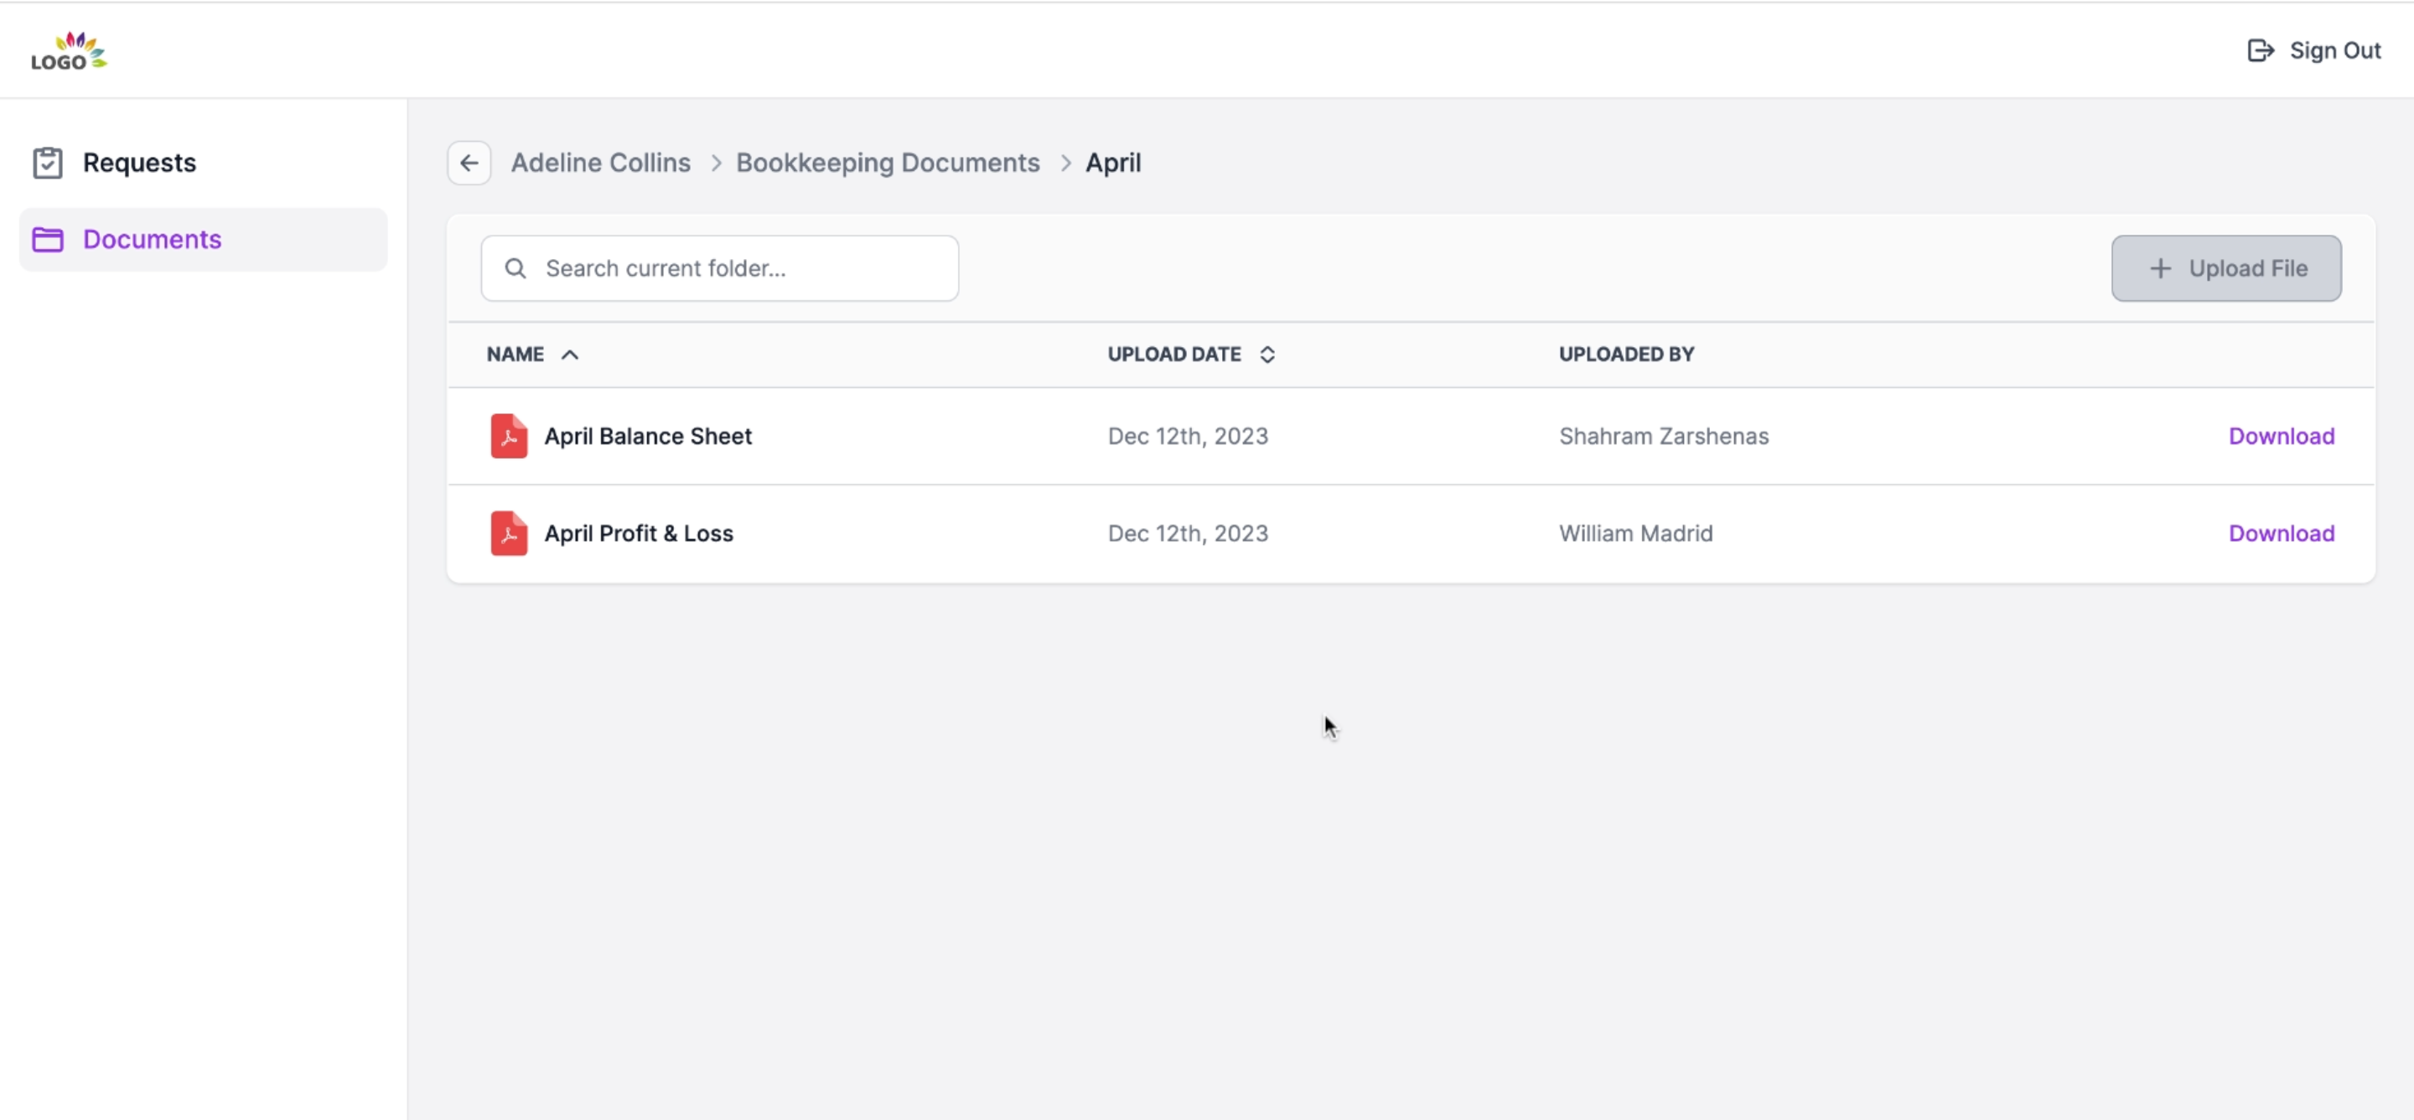The width and height of the screenshot is (2414, 1120).
Task: Click the UPLOADED BY column header
Action: tap(1626, 355)
